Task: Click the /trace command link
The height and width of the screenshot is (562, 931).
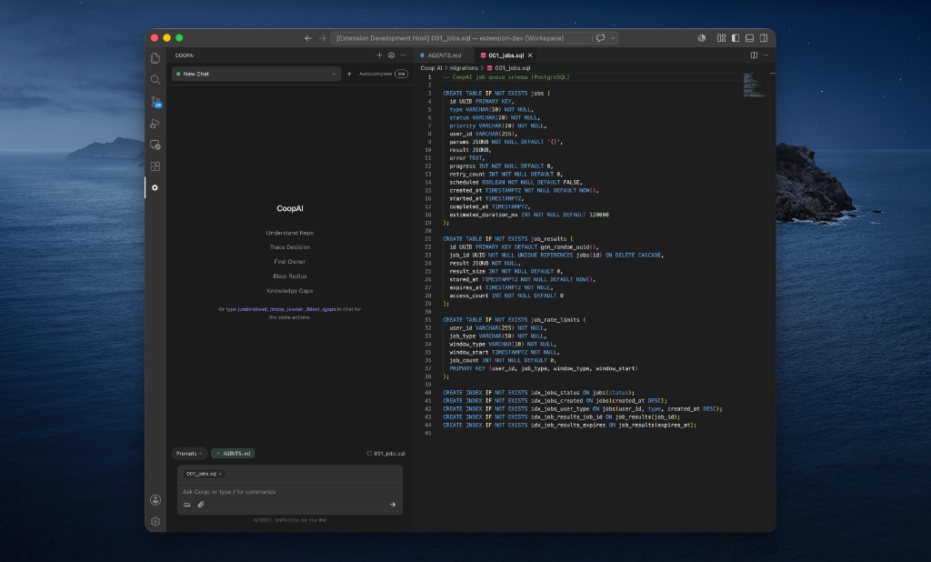Action: pyautogui.click(x=277, y=309)
